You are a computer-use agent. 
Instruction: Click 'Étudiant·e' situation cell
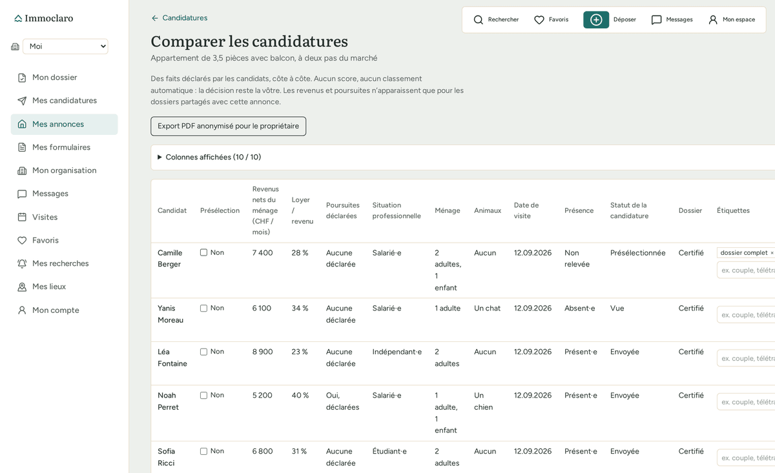[x=390, y=451]
